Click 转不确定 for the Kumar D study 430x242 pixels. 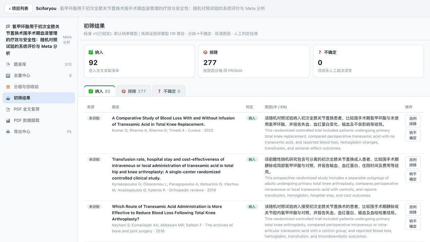pos(413,135)
